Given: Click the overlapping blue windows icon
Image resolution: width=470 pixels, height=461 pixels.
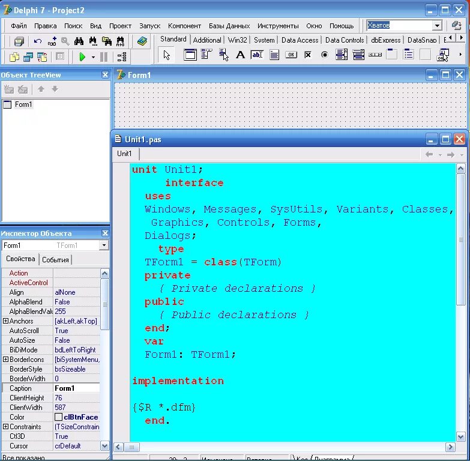Looking at the screenshot, I should click(x=28, y=56).
